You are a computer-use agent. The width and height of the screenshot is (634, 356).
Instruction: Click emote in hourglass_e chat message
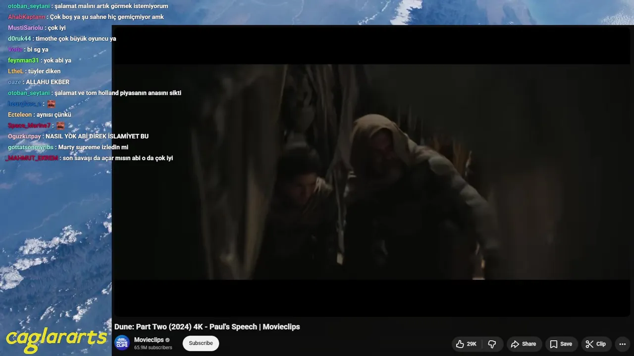[51, 104]
